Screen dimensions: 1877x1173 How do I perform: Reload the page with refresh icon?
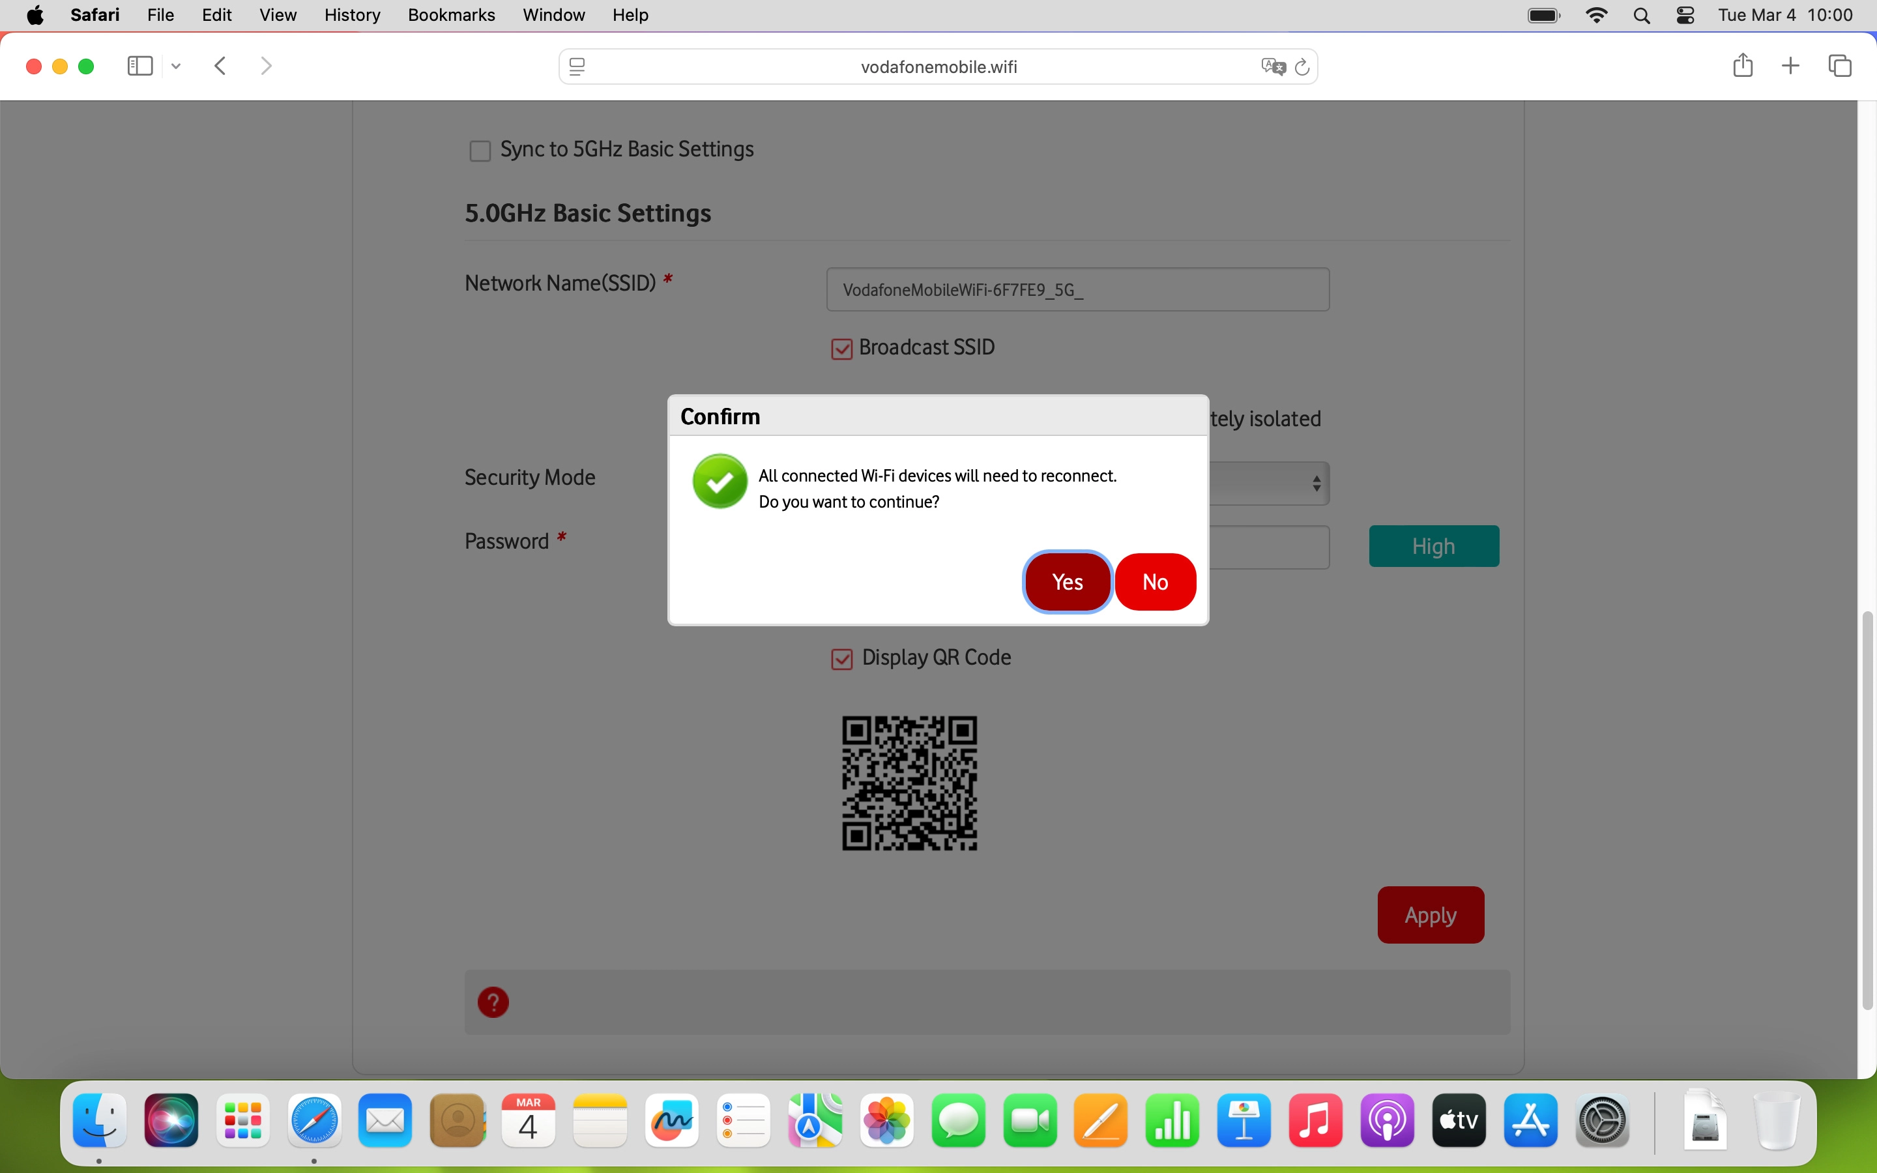1303,66
